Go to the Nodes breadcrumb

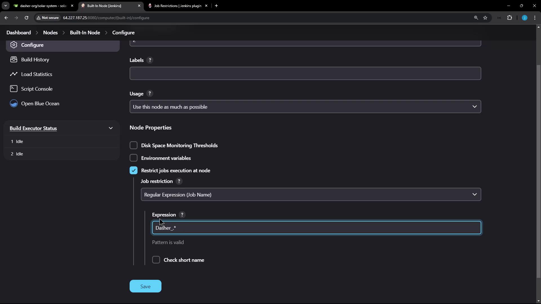tap(50, 33)
